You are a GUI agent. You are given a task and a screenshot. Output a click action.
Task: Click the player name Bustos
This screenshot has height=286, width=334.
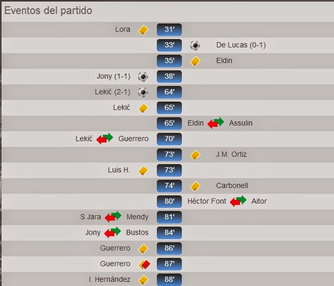[x=137, y=232]
